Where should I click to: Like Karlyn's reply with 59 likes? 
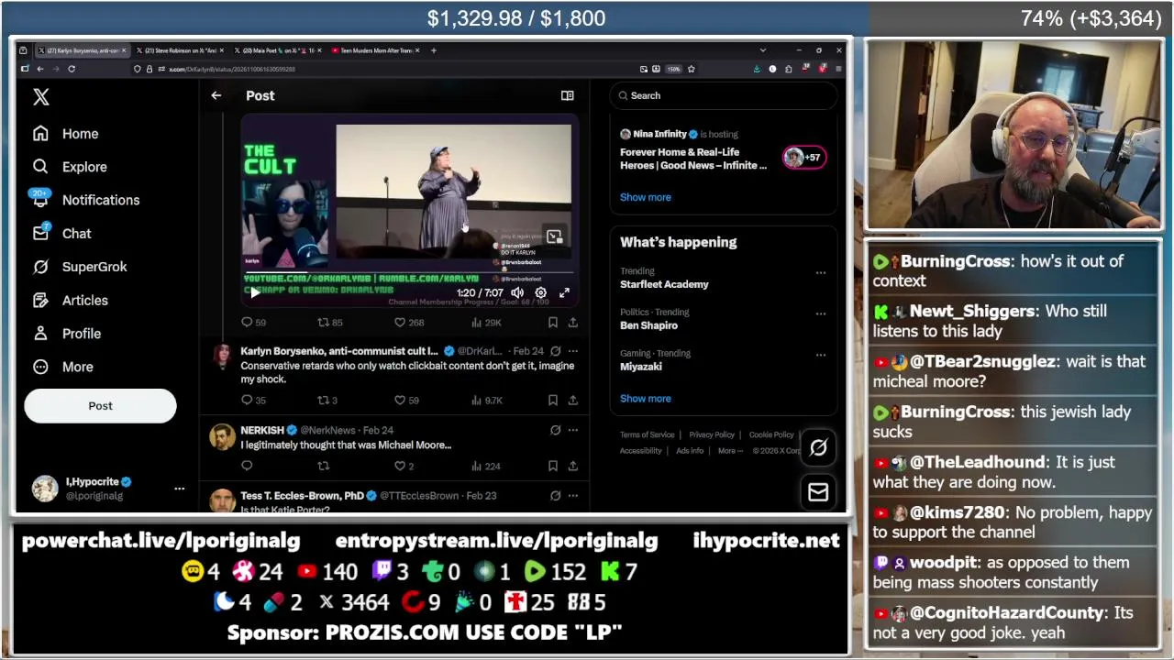point(406,401)
